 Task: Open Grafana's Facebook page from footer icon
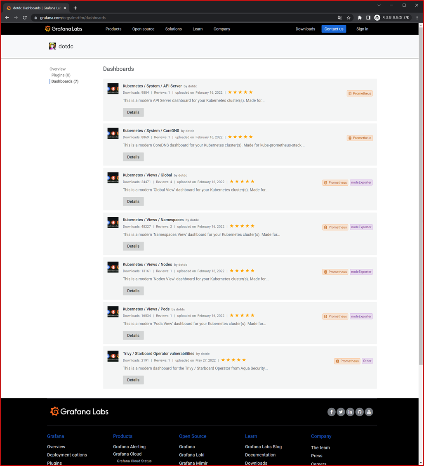coord(331,412)
